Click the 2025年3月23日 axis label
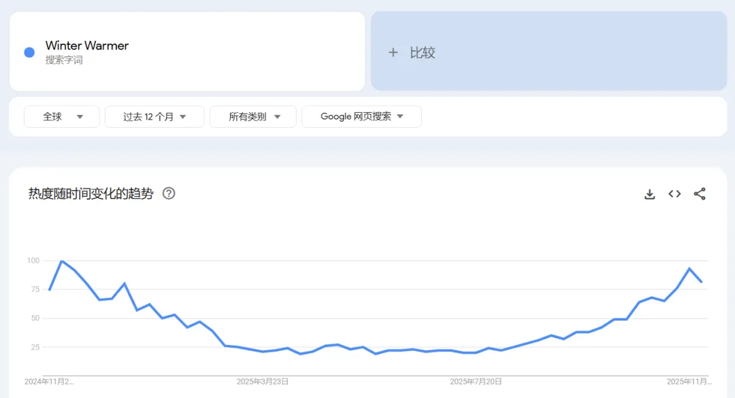735x398 pixels. pyautogui.click(x=262, y=381)
